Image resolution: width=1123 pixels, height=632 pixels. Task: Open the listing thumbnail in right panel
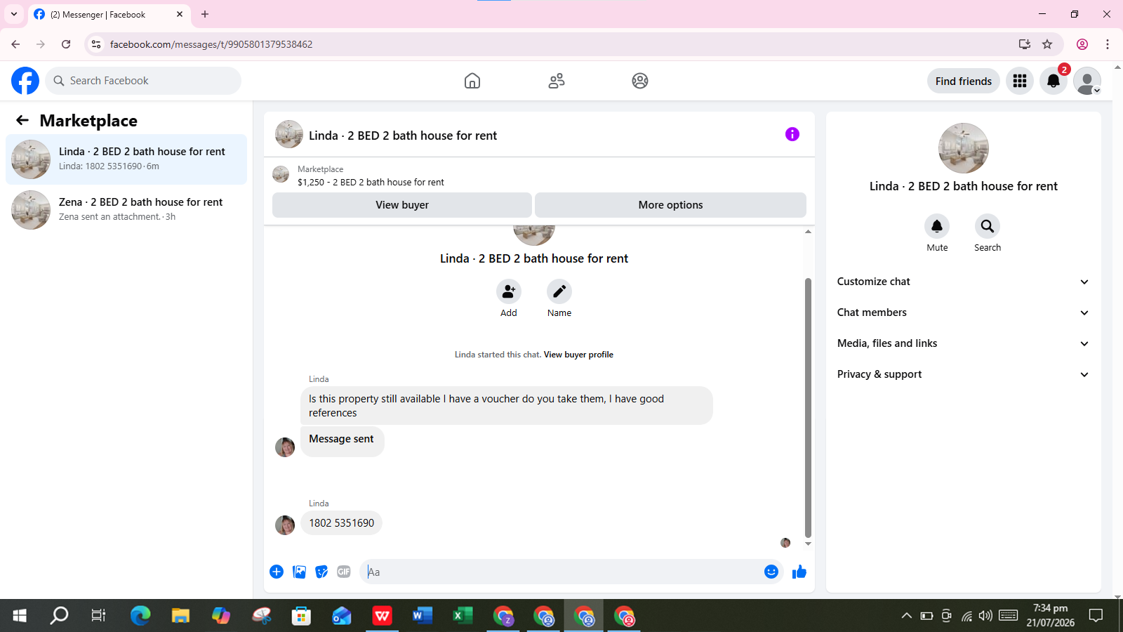964,148
